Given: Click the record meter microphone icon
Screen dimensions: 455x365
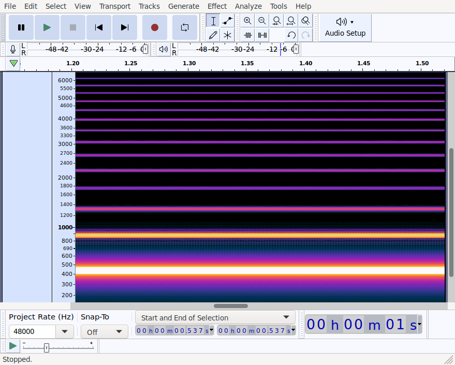Looking at the screenshot, I should (13, 49).
